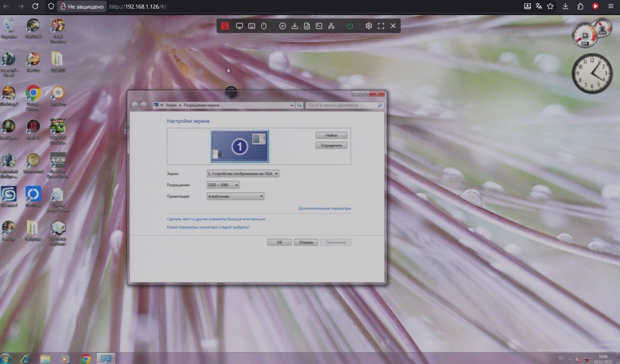Click the red S logo in KVM toolbar
The height and width of the screenshot is (364, 620).
pos(225,26)
